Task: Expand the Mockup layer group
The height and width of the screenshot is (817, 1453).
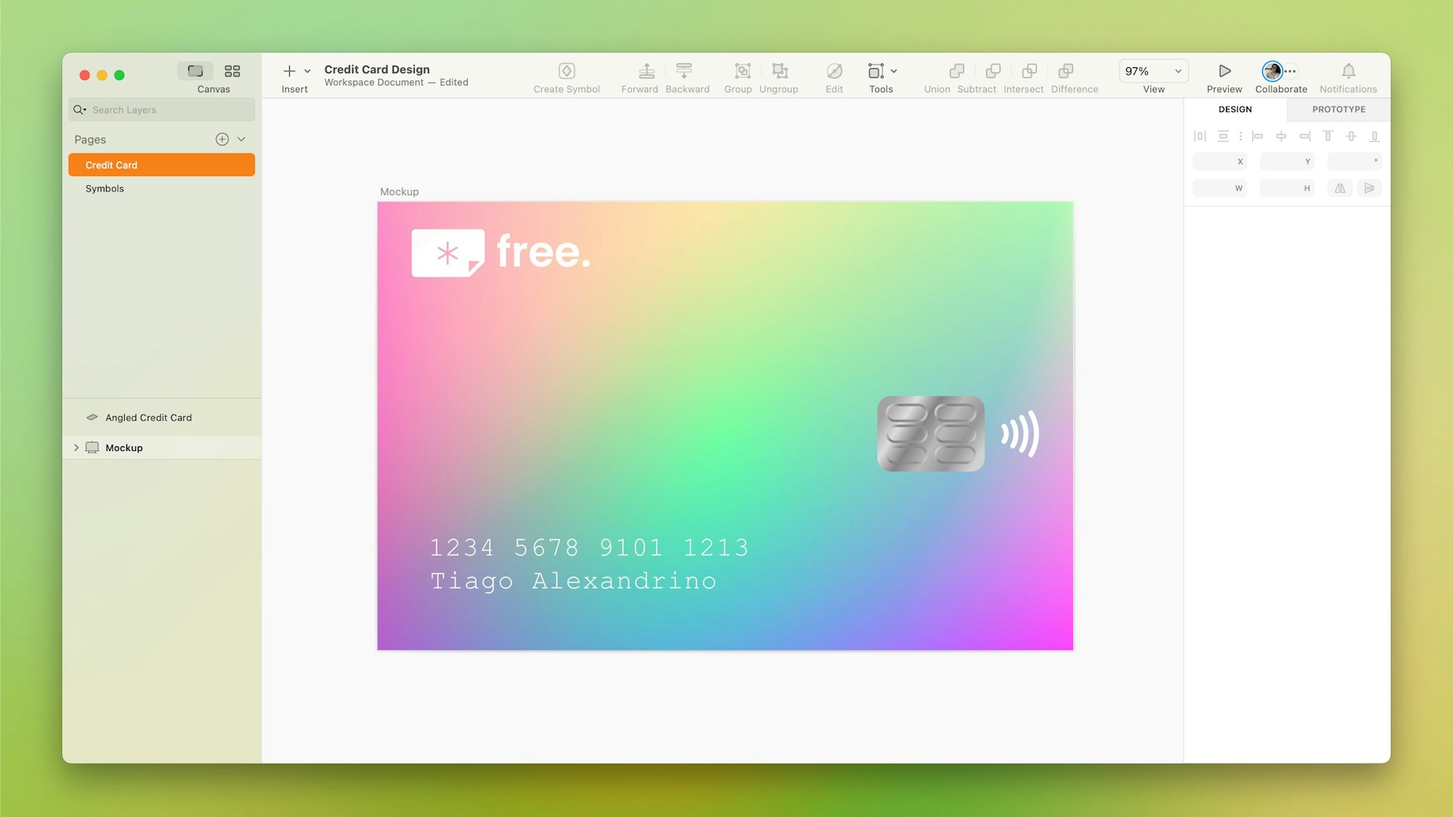Action: [x=76, y=447]
